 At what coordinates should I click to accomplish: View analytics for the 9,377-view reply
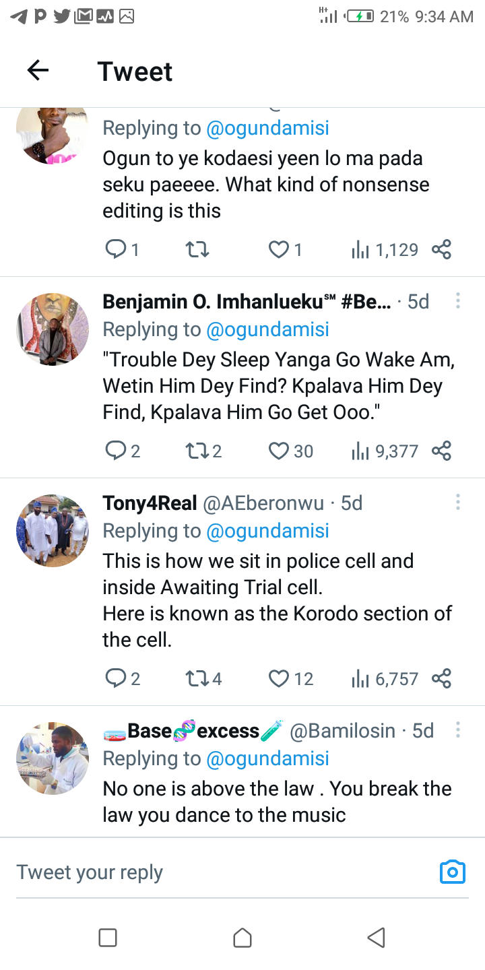tap(359, 451)
